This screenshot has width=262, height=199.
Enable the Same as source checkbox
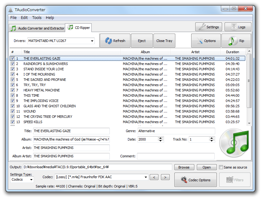coord(221,167)
